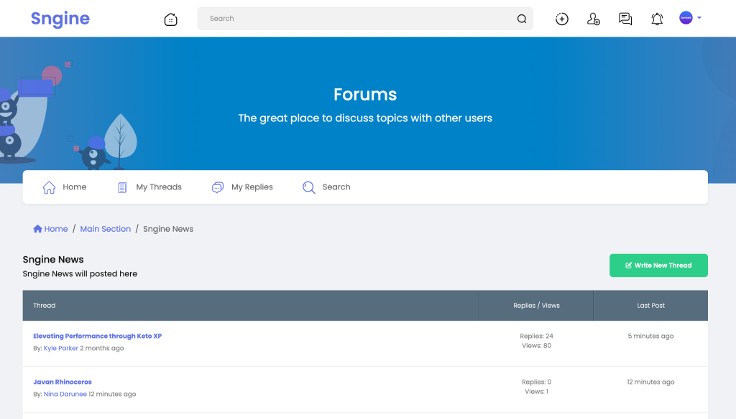736x419 pixels.
Task: Expand the user menu dropdown arrow
Action: tap(699, 18)
